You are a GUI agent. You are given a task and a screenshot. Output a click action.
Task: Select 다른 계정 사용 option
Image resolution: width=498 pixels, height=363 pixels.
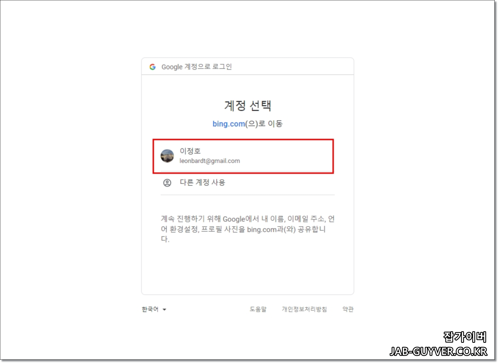pyautogui.click(x=248, y=183)
